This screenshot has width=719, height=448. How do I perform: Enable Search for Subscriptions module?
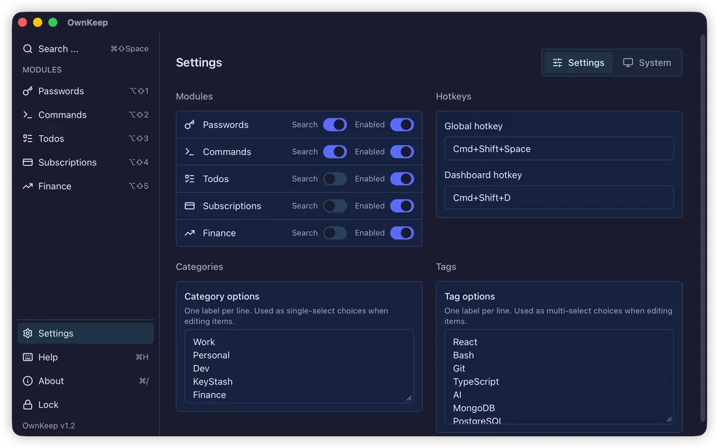pyautogui.click(x=335, y=206)
